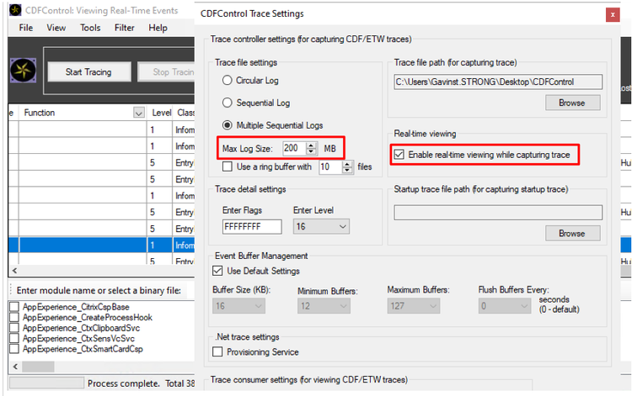Open the Maximum Buffers dropdown

pyautogui.click(x=414, y=306)
